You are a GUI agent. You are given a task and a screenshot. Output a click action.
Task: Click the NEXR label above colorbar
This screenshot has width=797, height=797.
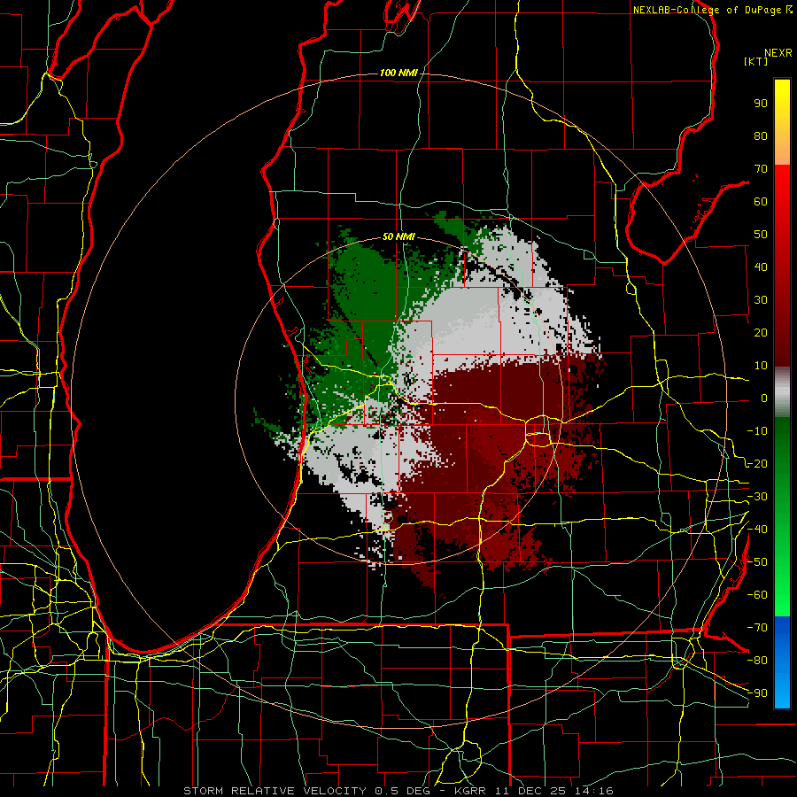click(x=778, y=53)
